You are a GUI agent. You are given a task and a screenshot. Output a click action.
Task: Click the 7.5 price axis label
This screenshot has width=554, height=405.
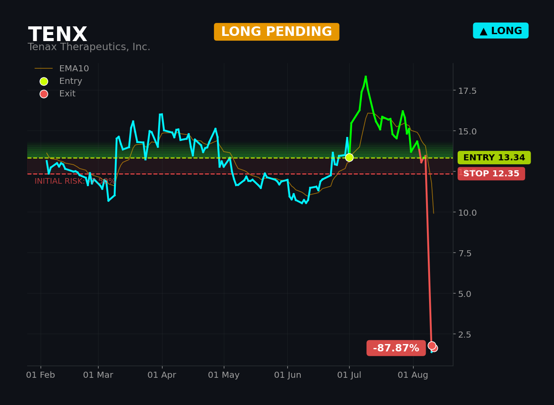465,253
